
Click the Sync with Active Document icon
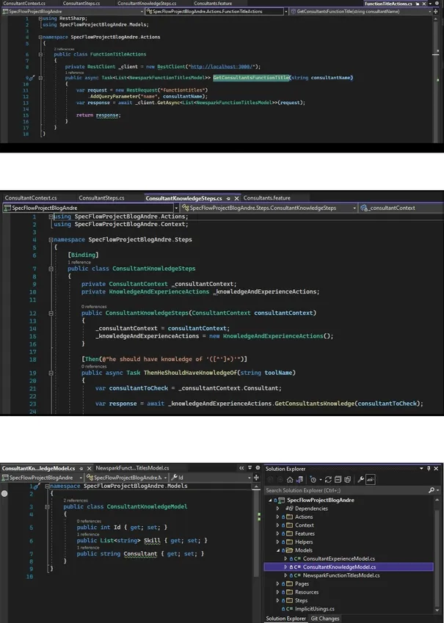[x=328, y=480]
